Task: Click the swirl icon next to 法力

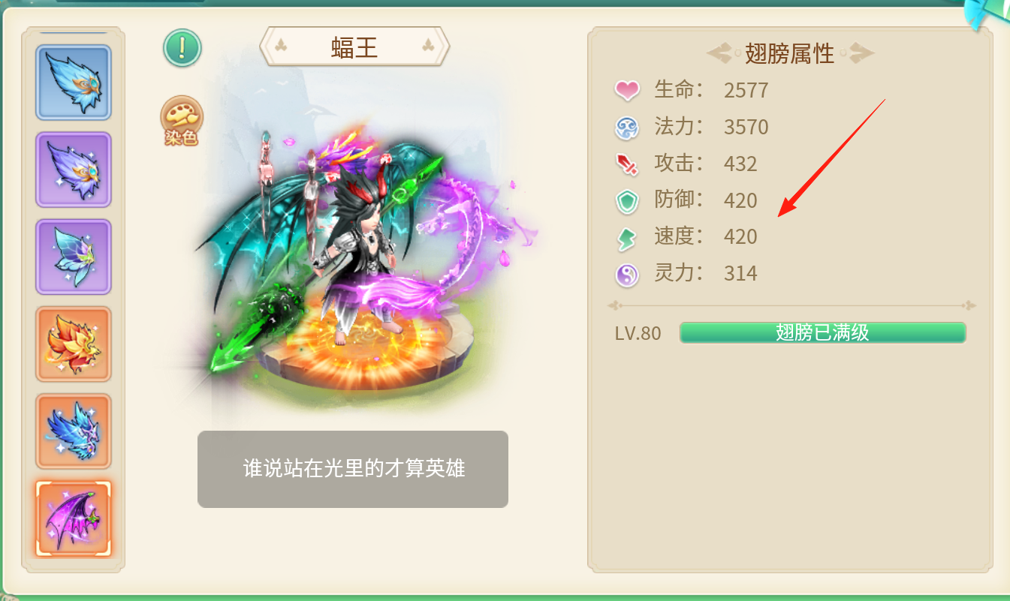Action: [627, 128]
